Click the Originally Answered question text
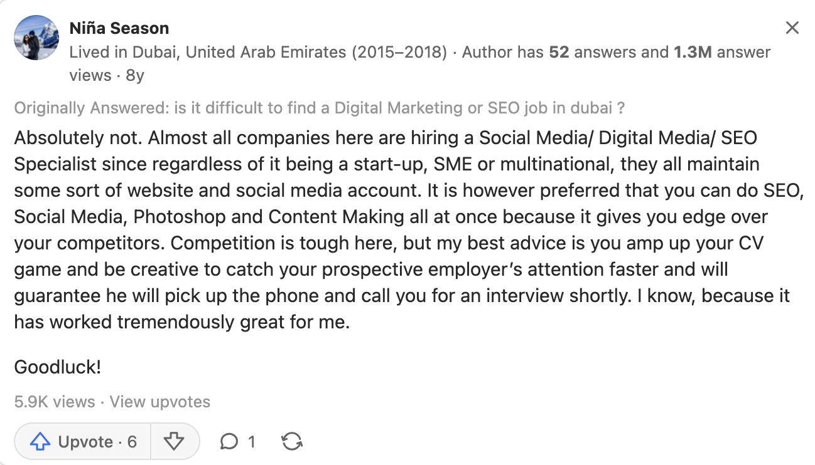Screen dimensions: 815x465 (x=319, y=108)
